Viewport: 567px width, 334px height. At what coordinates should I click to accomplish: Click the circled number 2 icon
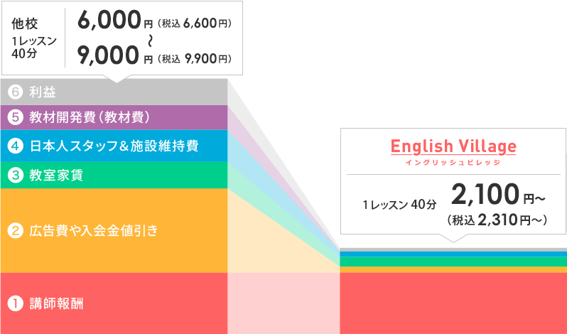[16, 230]
